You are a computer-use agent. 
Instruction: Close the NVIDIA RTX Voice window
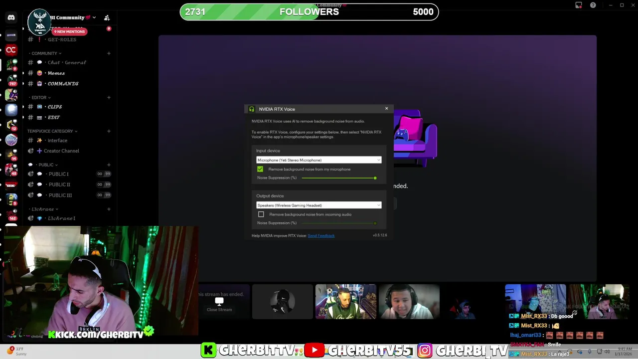(386, 109)
